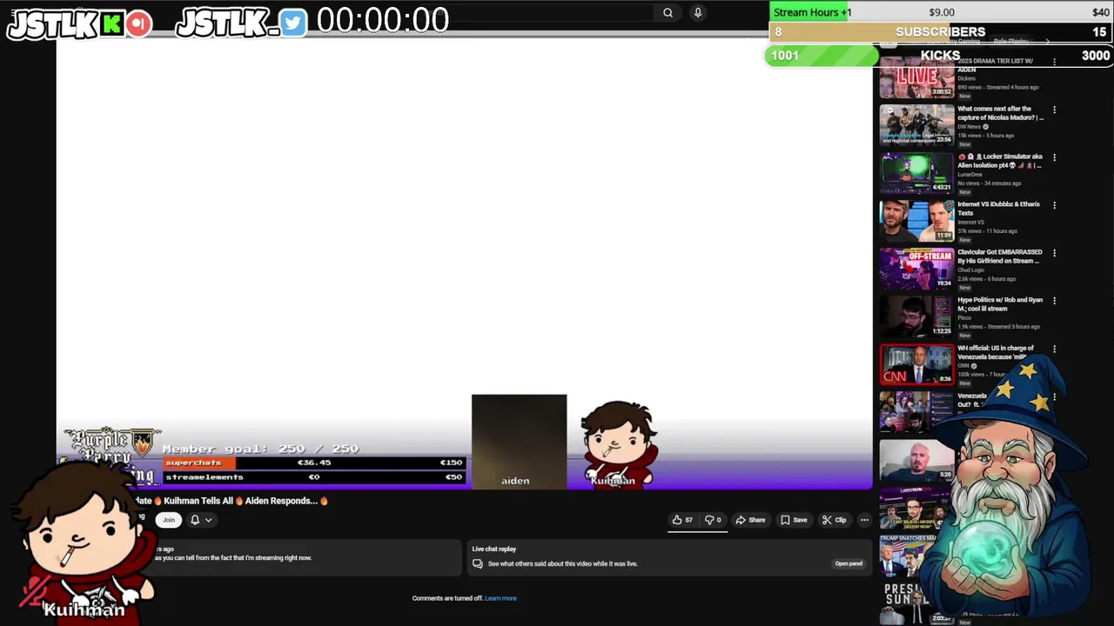Image resolution: width=1114 pixels, height=626 pixels.
Task: Click the live chat replay speech-bubble icon
Action: (x=477, y=563)
